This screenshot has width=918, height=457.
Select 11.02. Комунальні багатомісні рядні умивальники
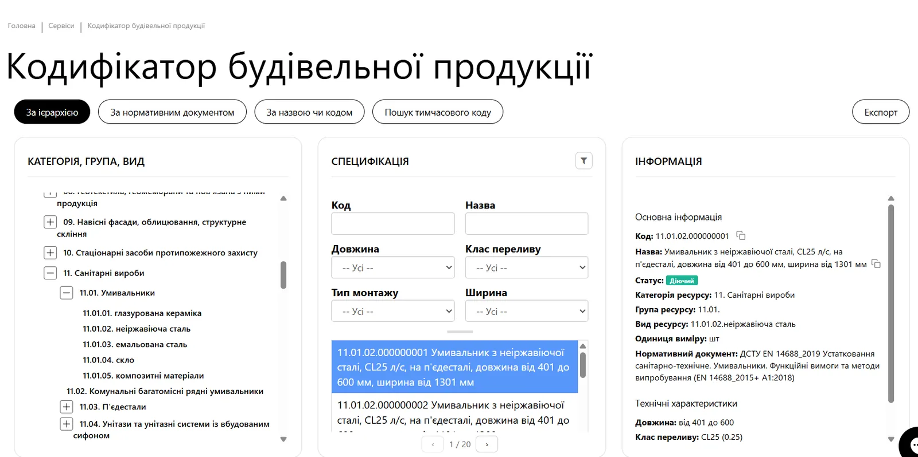point(165,391)
